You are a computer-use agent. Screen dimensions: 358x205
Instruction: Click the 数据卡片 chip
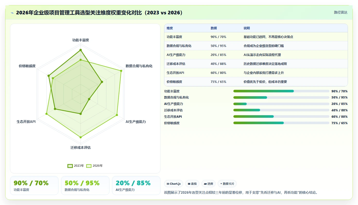pos(227,184)
